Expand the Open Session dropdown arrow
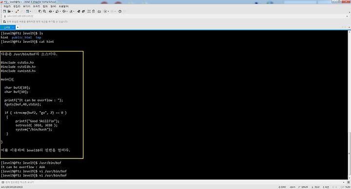This screenshot has height=189, width=351. coord(12,11)
